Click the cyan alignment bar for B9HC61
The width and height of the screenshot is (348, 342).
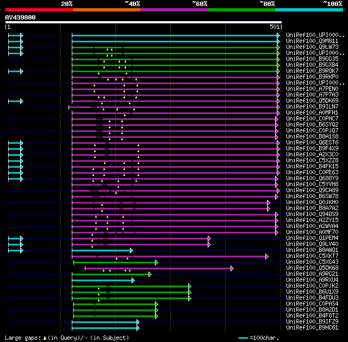click(x=105, y=328)
